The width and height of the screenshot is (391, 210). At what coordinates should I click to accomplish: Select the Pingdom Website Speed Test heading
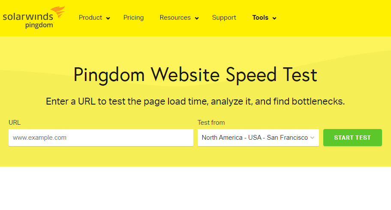(x=195, y=75)
